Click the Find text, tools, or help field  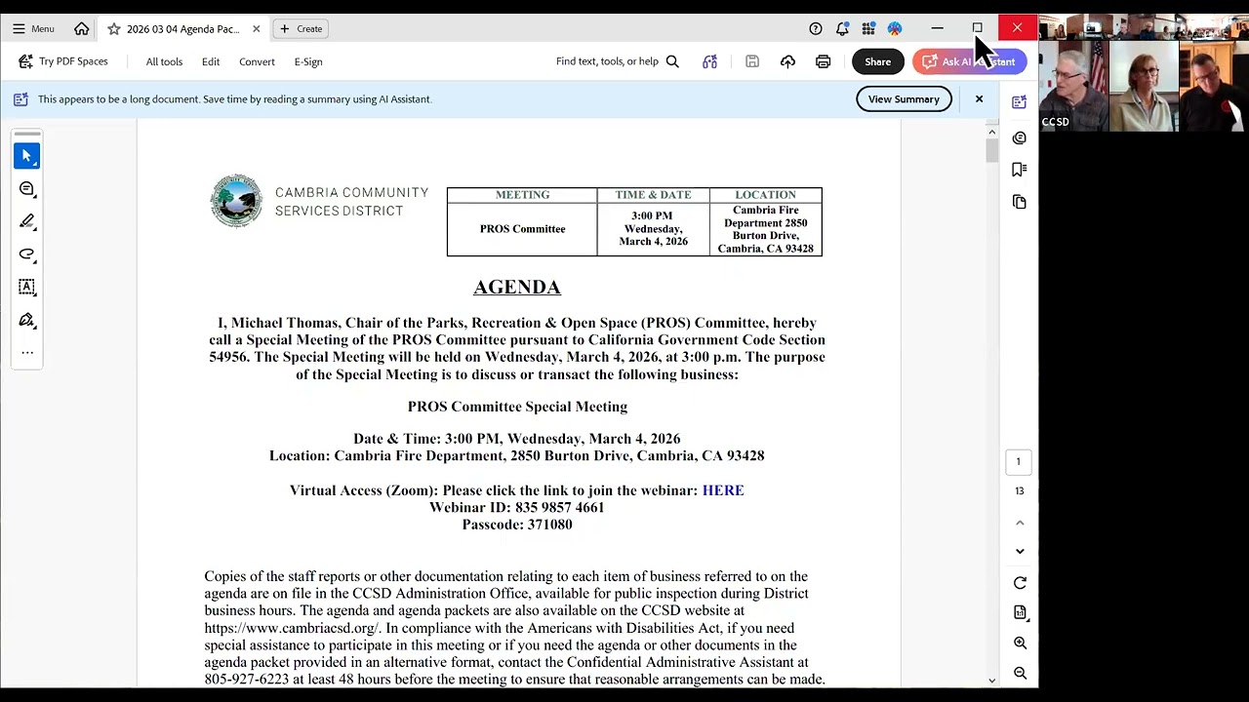coord(617,61)
